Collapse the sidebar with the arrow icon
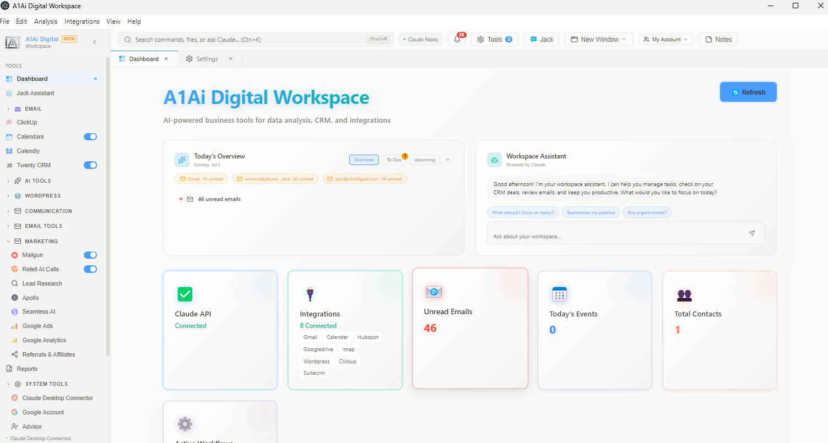828x443 pixels. pos(95,42)
